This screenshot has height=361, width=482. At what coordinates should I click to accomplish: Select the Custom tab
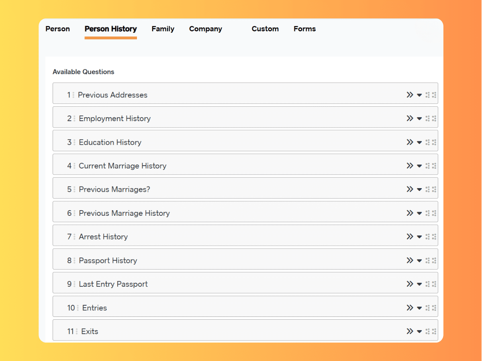(x=265, y=29)
